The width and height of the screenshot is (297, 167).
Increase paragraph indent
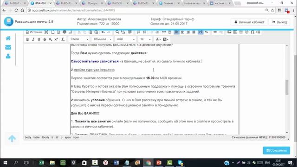point(157,32)
